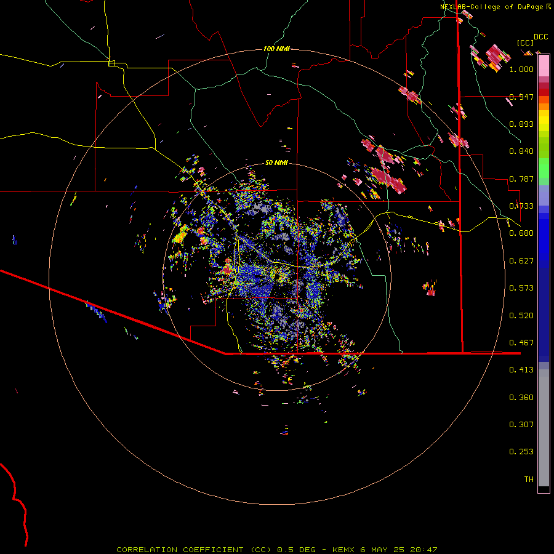This screenshot has width=554, height=554.
Task: Click the 0.893 scale value
Action: (521, 124)
